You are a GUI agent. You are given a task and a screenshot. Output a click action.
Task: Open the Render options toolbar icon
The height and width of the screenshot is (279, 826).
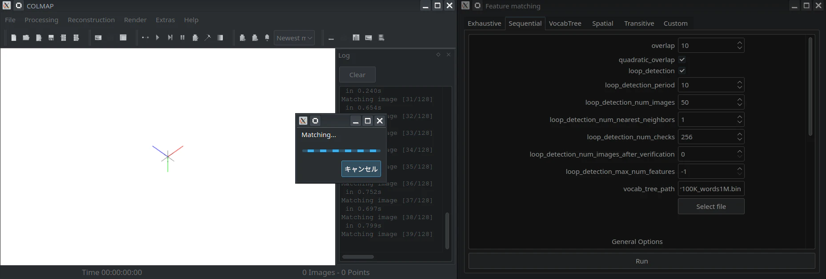pyautogui.click(x=267, y=38)
